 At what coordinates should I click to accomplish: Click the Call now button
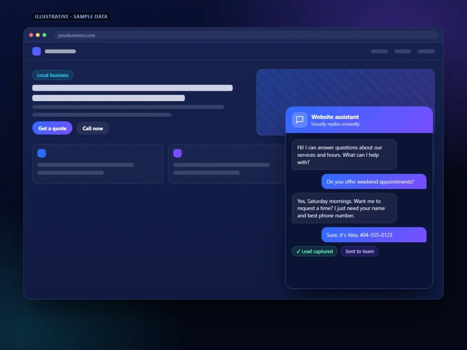pos(93,128)
